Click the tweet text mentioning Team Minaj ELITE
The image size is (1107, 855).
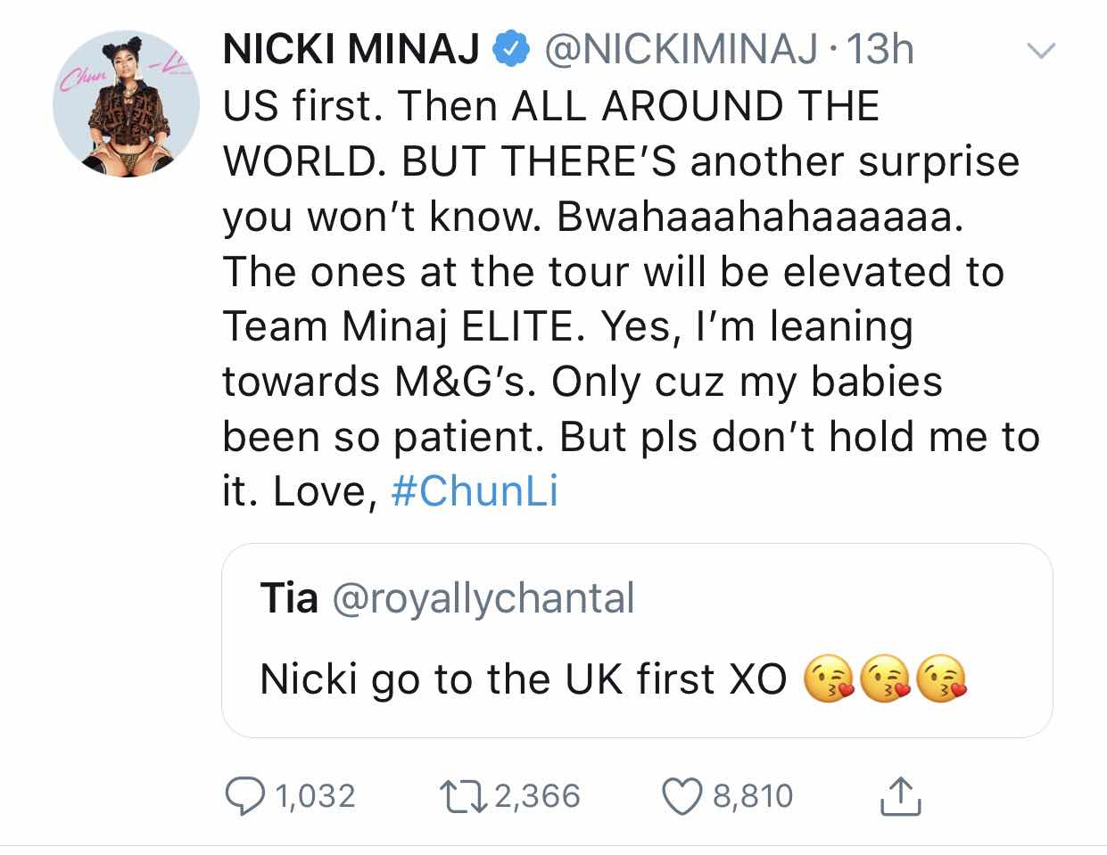[x=567, y=326]
